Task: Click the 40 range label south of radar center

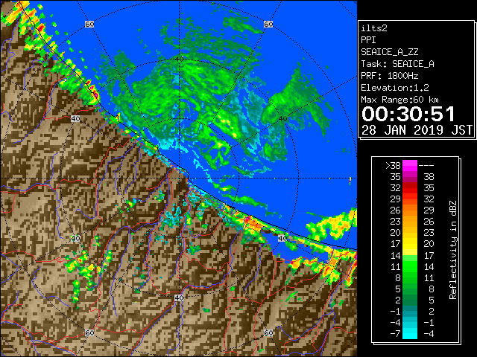Action: point(179,297)
